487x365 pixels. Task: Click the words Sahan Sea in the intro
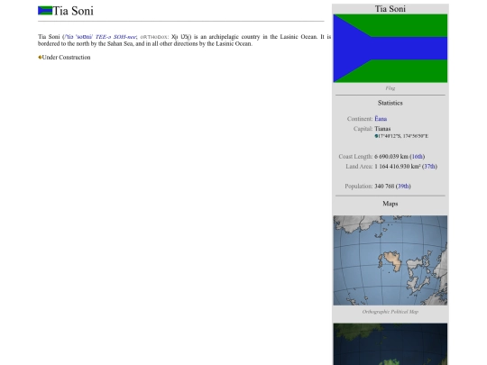pos(120,44)
